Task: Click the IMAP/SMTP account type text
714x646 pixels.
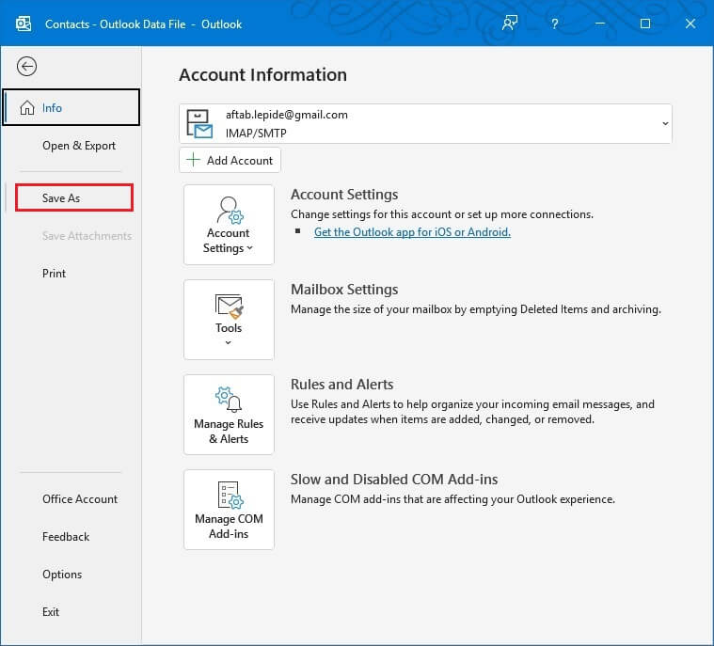Action: tap(256, 134)
